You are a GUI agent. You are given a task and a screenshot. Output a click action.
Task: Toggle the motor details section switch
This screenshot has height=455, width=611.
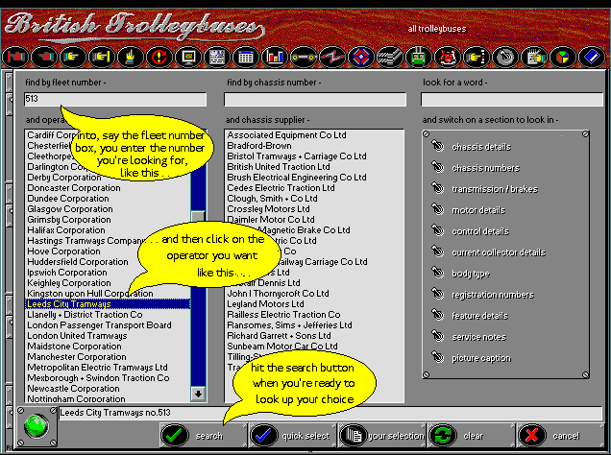(x=438, y=210)
